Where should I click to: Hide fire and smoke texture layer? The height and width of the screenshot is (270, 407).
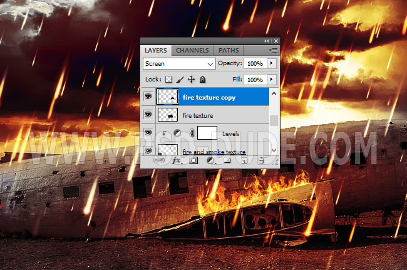point(148,150)
